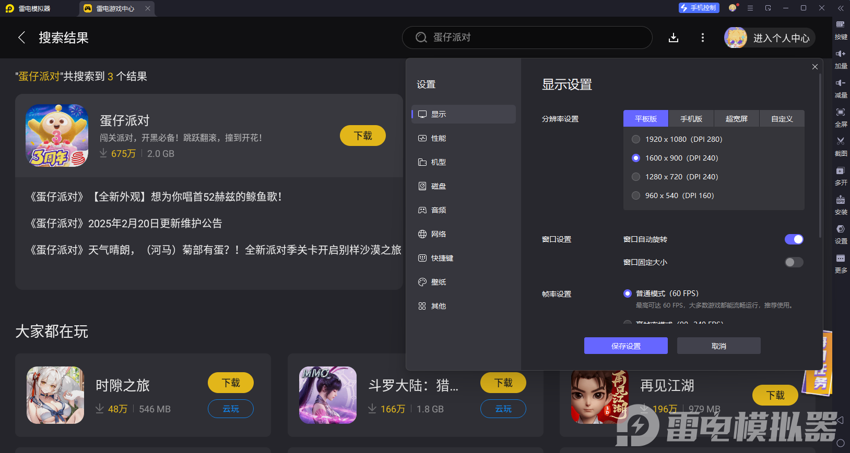
Task: Select the 性能 settings category
Action: pos(464,138)
